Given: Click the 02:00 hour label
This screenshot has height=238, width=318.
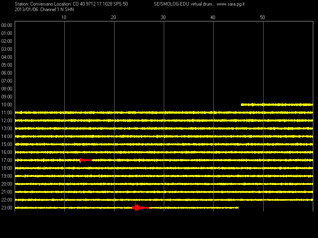Looking at the screenshot, I should coord(7,41).
